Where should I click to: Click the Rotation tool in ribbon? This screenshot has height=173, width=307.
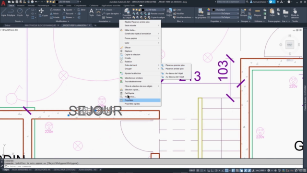[55, 10]
